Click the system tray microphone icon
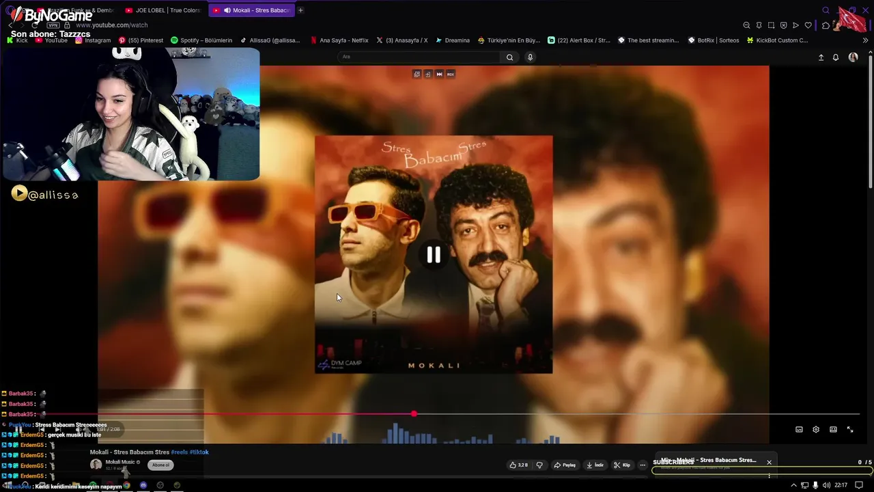The height and width of the screenshot is (492, 874). coord(815,485)
